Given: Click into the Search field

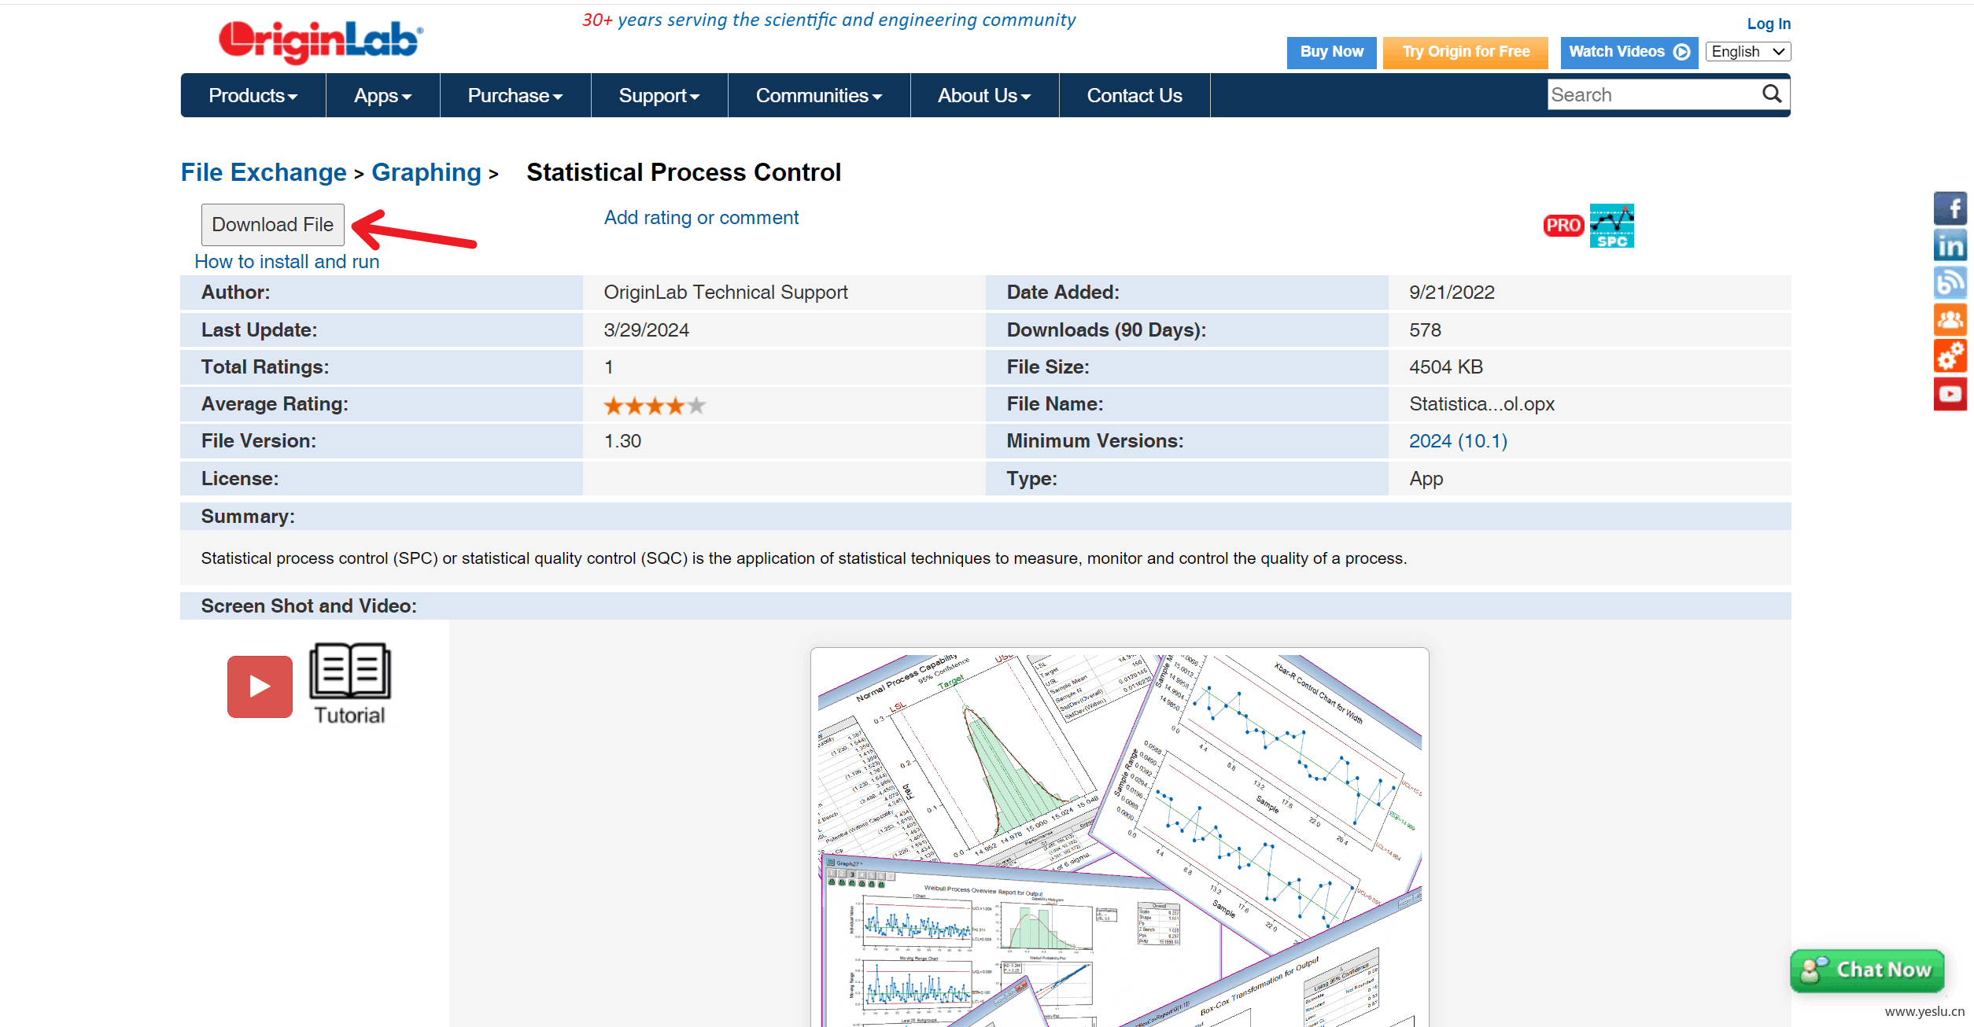Looking at the screenshot, I should [1655, 94].
